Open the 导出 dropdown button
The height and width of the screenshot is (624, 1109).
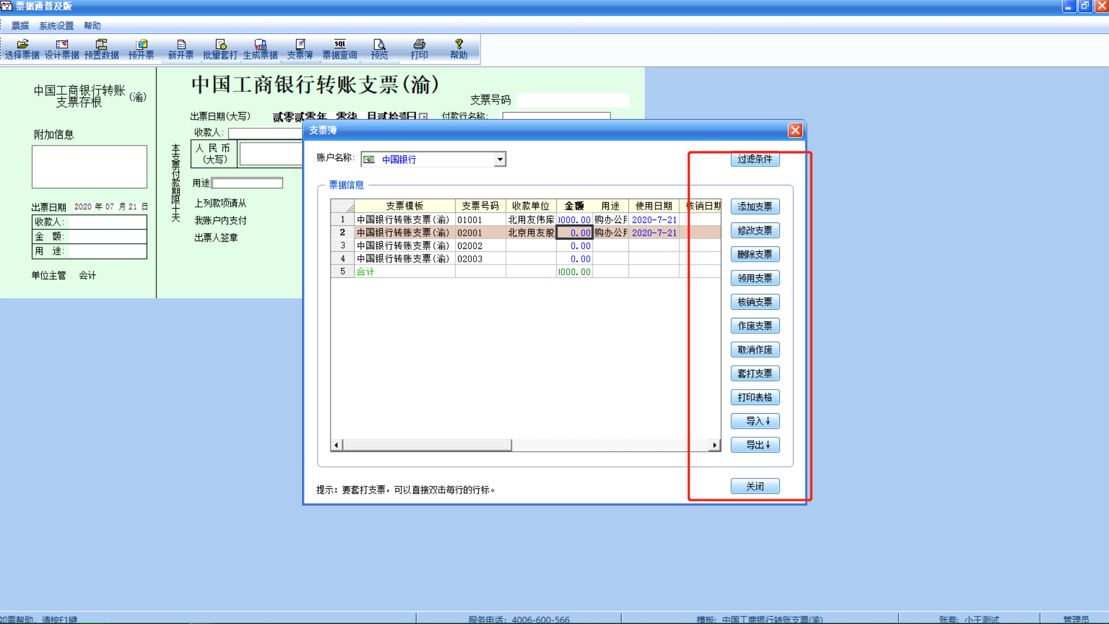click(x=755, y=445)
